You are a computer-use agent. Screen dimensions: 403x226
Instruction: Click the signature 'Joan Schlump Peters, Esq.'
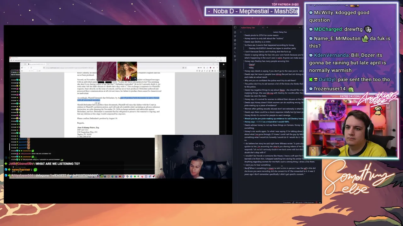click(x=88, y=127)
